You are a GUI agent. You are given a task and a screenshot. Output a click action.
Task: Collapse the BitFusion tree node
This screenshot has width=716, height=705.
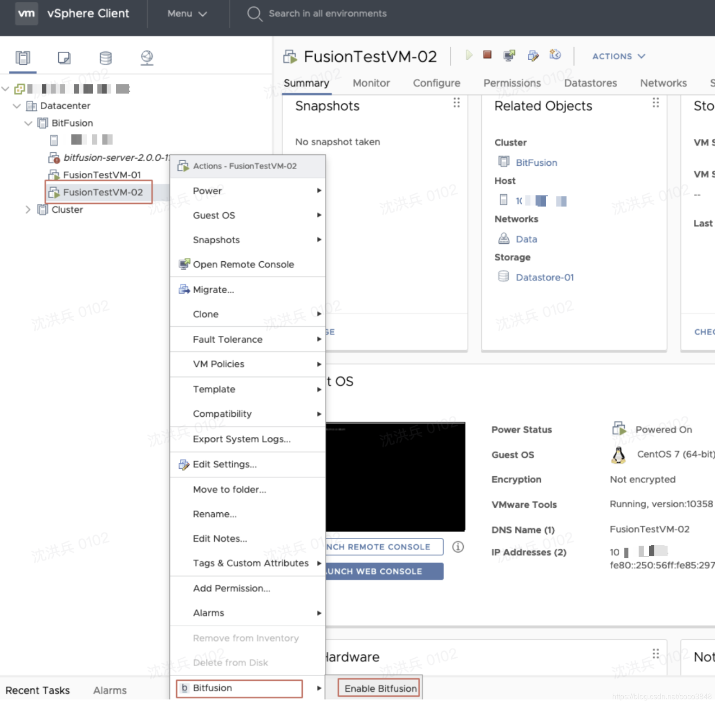[28, 123]
